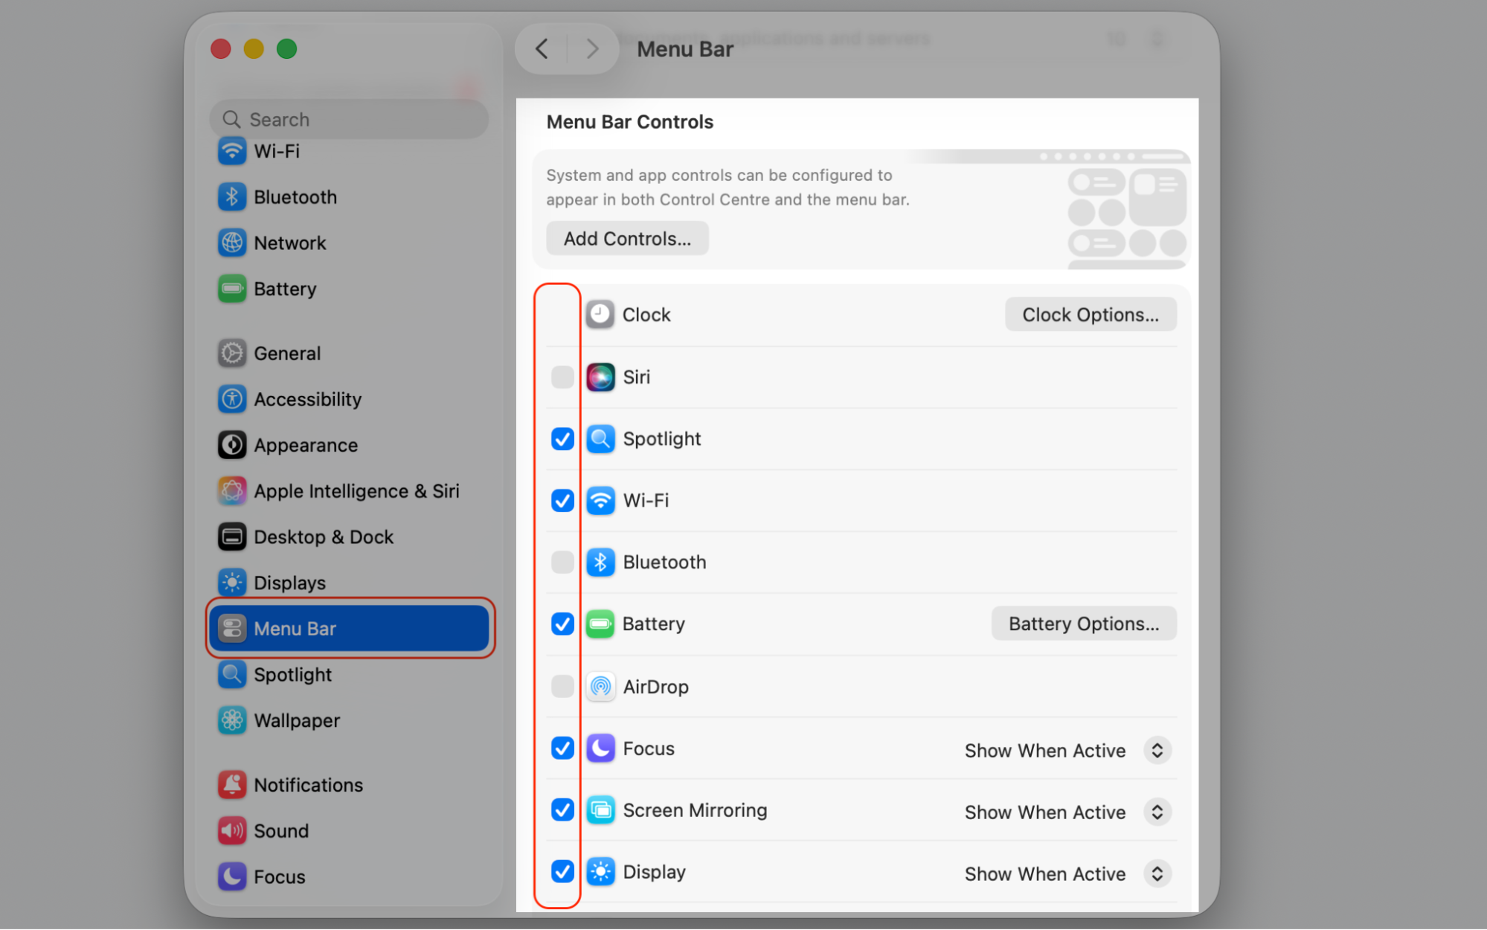1487x930 pixels.
Task: Click the Wallpaper flower icon
Action: tap(232, 721)
